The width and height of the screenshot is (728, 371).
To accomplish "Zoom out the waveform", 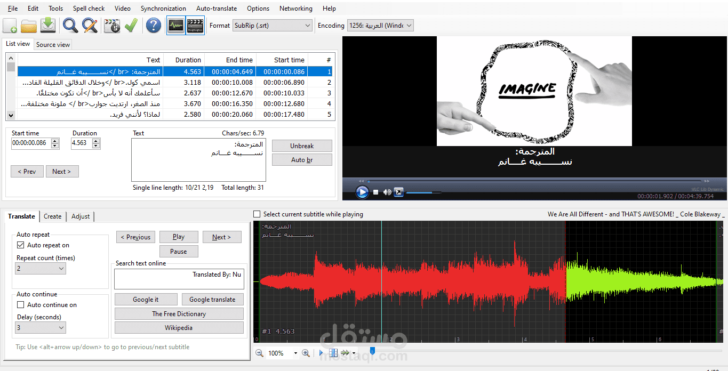I will tap(259, 353).
